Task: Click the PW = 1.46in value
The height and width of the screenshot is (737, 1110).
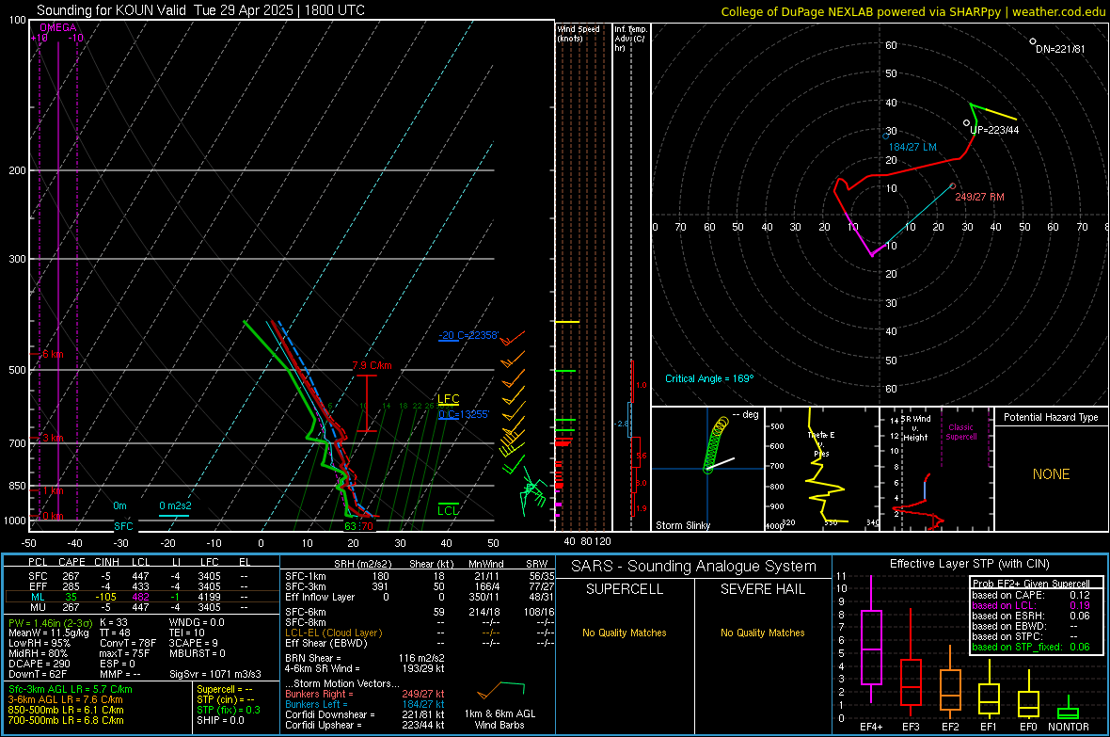Action: click(x=50, y=622)
